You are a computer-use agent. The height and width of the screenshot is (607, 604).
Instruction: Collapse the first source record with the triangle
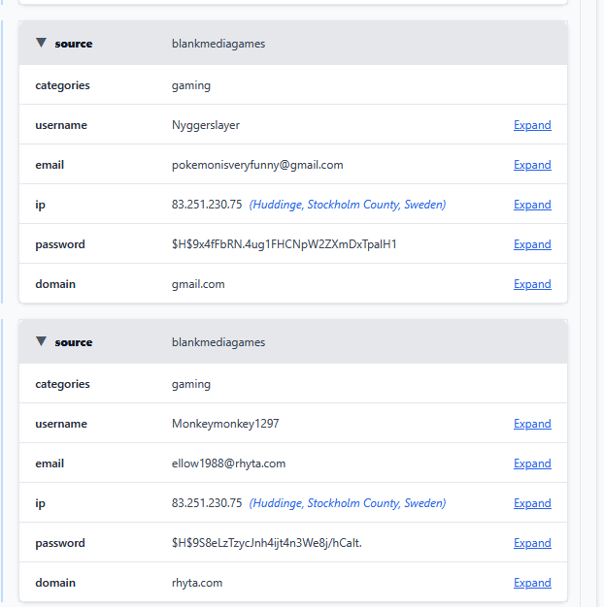pos(41,43)
